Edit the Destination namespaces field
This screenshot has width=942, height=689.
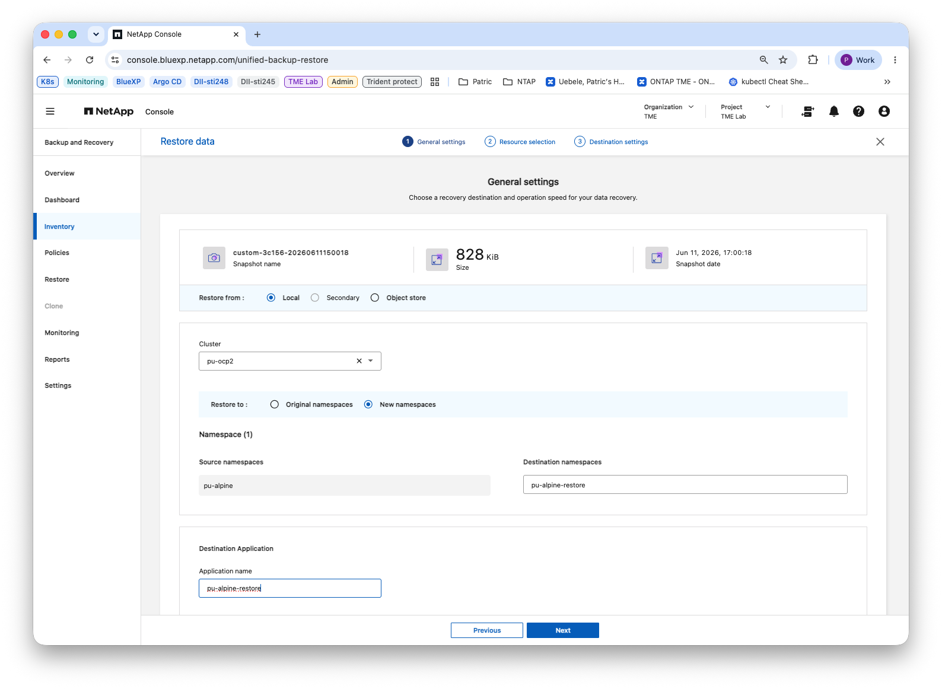(x=685, y=484)
